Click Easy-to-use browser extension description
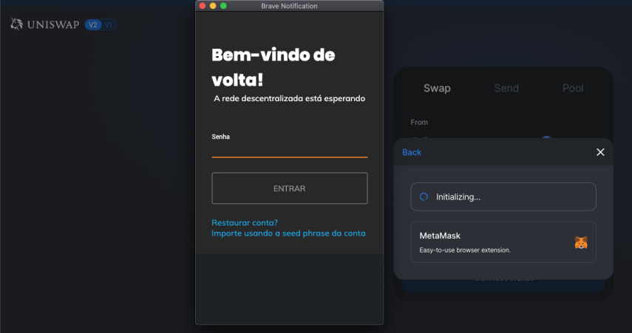The image size is (632, 333). (465, 250)
